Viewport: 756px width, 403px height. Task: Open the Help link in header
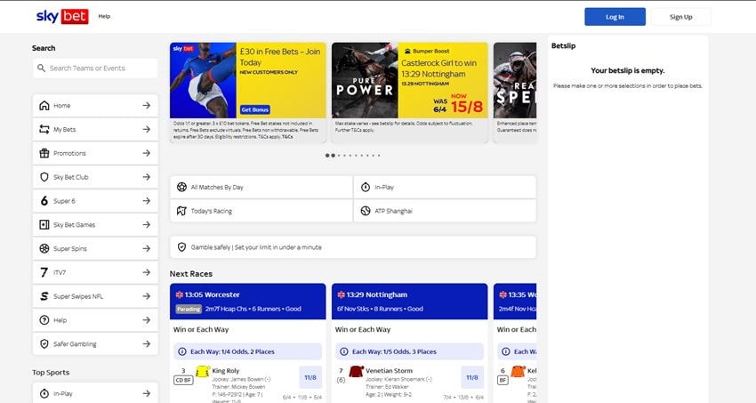(x=104, y=16)
